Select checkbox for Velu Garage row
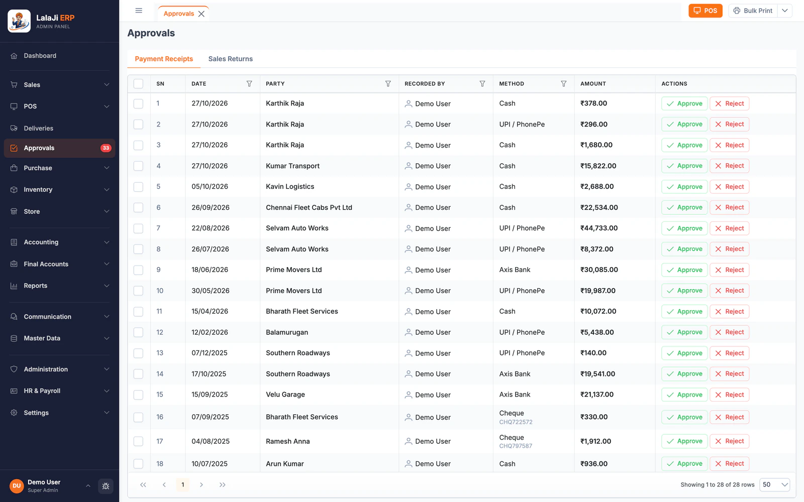The height and width of the screenshot is (502, 804). pyautogui.click(x=139, y=395)
